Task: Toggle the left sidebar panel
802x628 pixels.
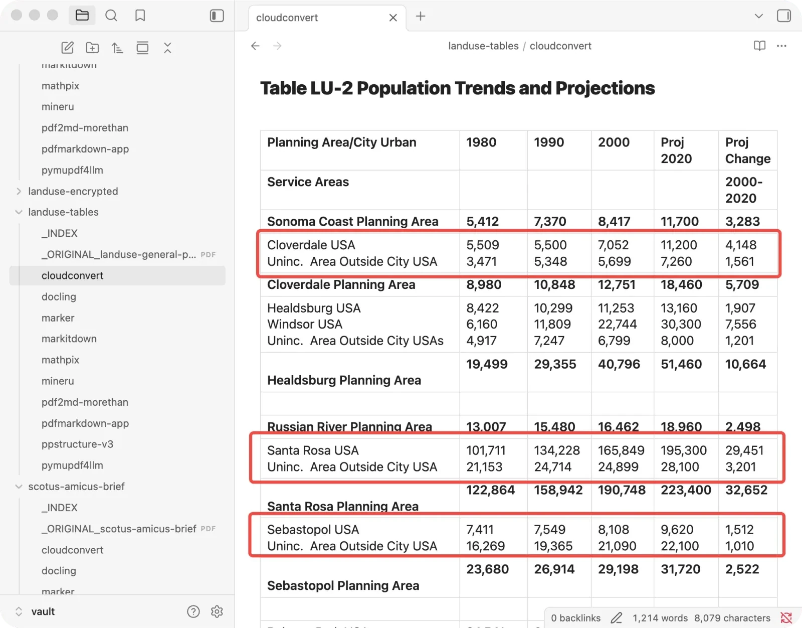Action: (217, 16)
